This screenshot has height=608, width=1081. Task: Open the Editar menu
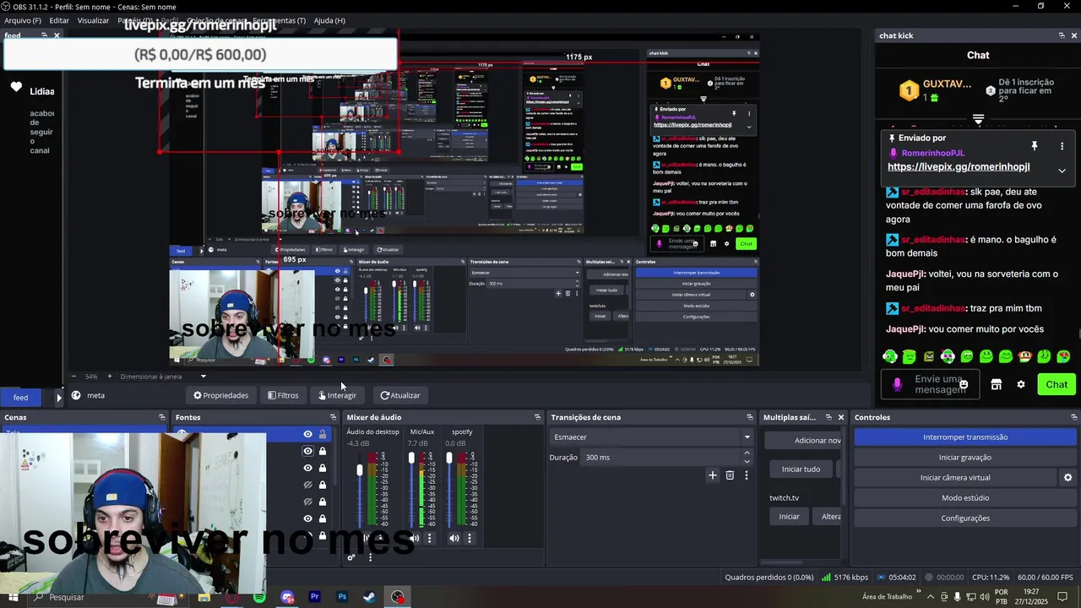click(x=59, y=20)
